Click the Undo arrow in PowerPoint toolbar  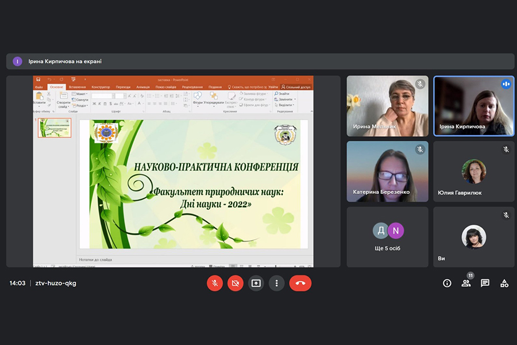tap(49, 79)
